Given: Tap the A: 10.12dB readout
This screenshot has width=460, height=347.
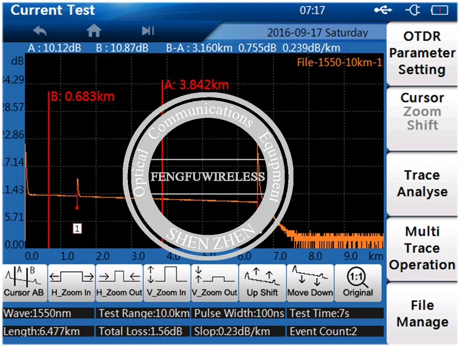Looking at the screenshot, I should click(x=55, y=48).
